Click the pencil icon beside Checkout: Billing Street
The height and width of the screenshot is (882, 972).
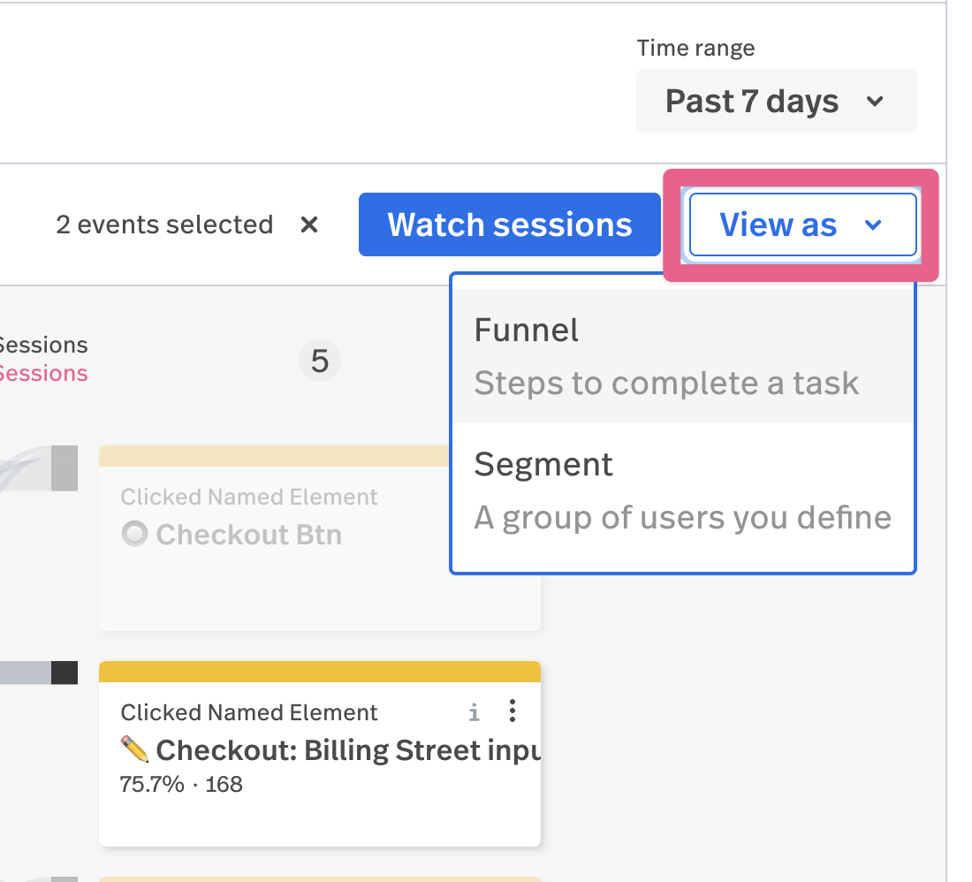(134, 750)
